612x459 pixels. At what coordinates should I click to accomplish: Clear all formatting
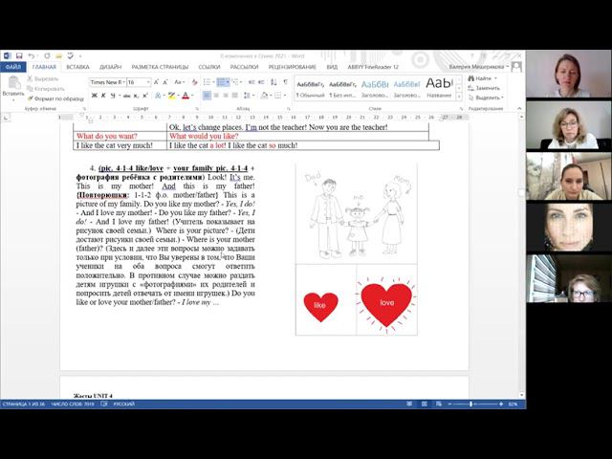click(x=194, y=82)
